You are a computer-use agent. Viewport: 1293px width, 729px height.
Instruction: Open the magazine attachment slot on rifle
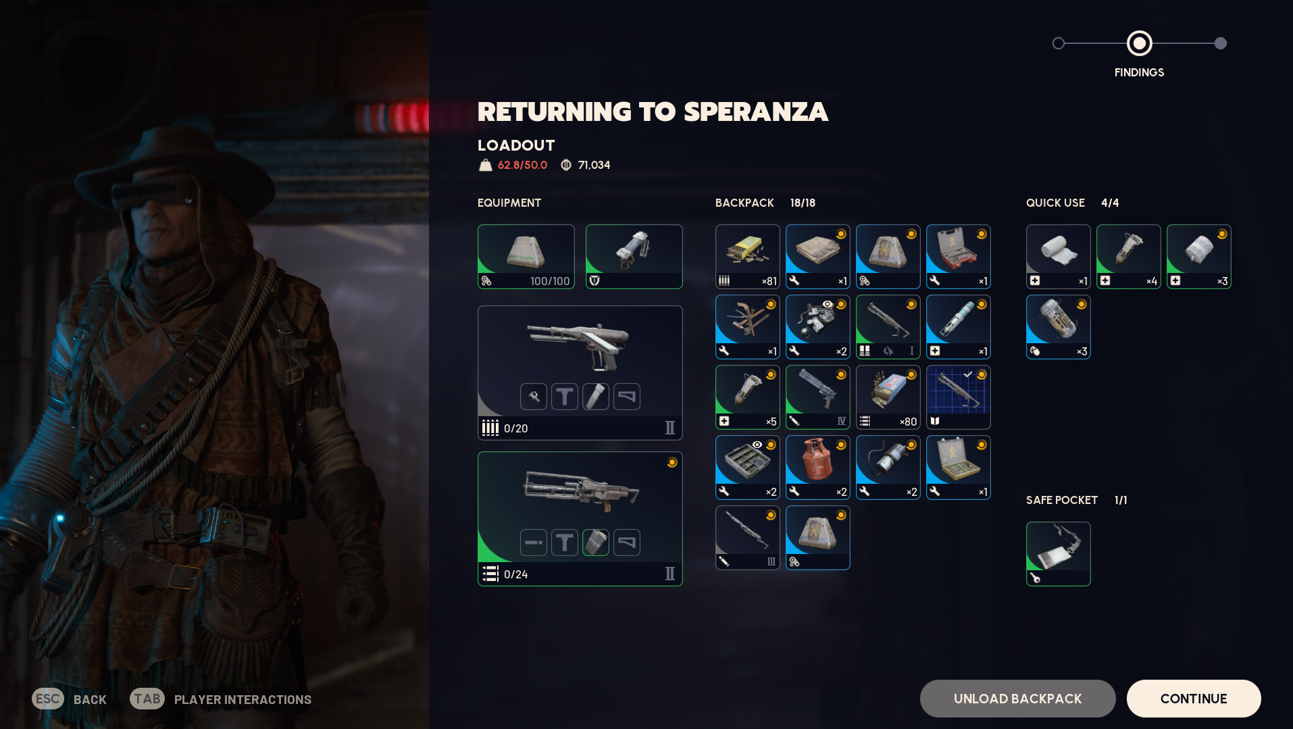point(596,543)
